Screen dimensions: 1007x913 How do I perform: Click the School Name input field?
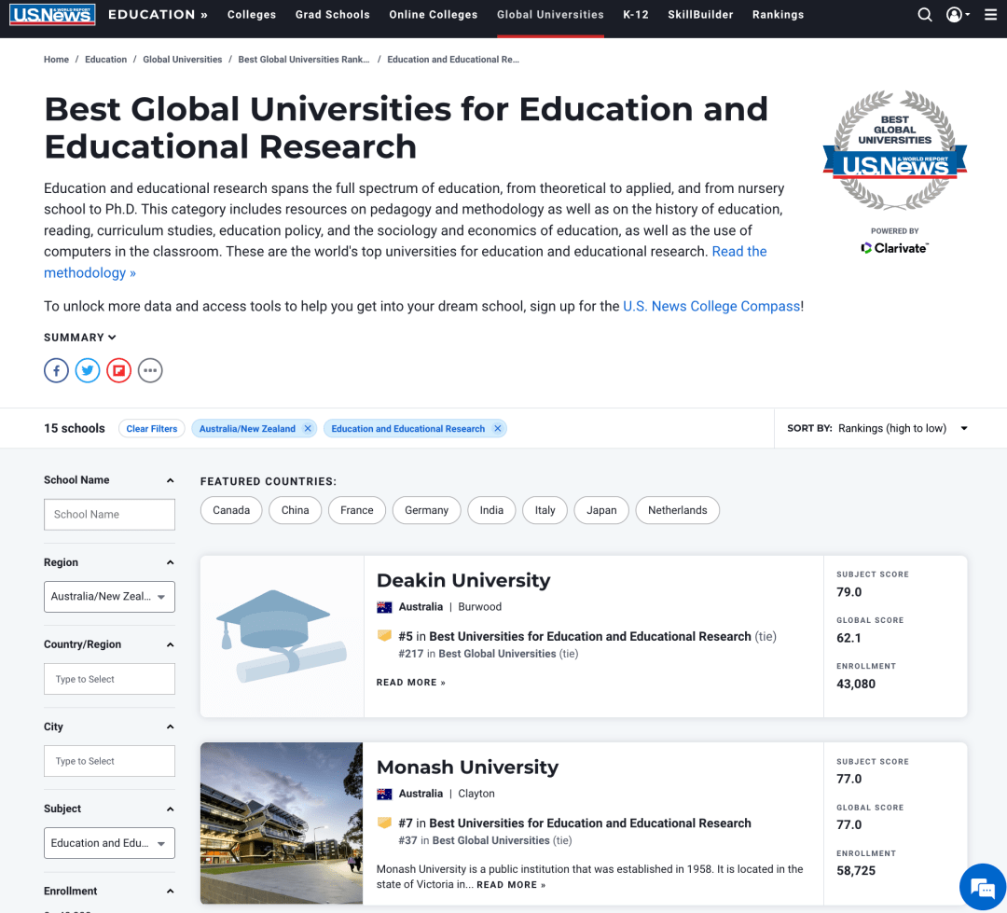[109, 514]
